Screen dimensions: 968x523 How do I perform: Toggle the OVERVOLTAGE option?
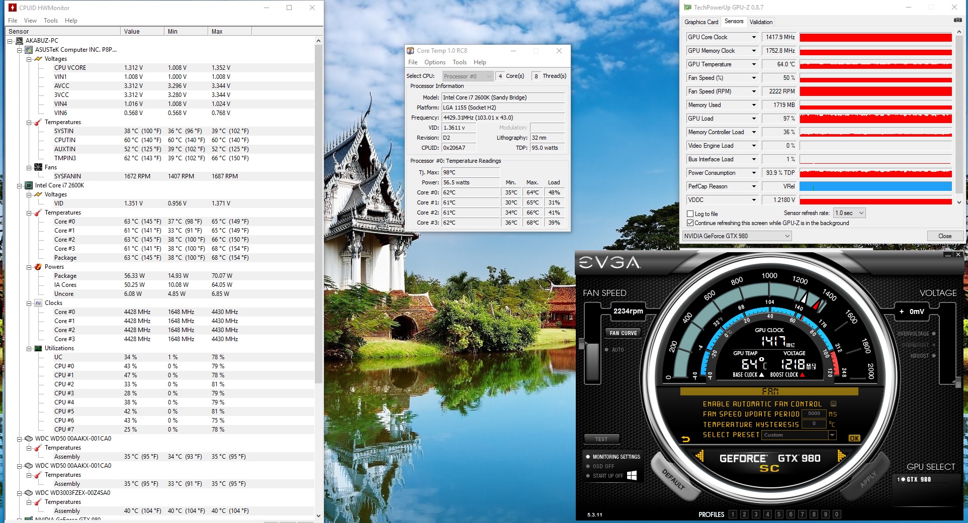[916, 334]
